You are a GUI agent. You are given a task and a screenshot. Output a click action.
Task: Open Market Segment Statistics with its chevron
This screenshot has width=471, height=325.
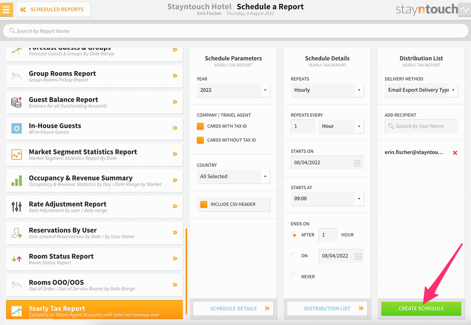(175, 154)
